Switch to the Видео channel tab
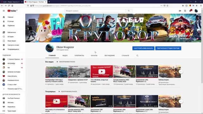The height and width of the screenshot is (114, 203). (x=65, y=55)
